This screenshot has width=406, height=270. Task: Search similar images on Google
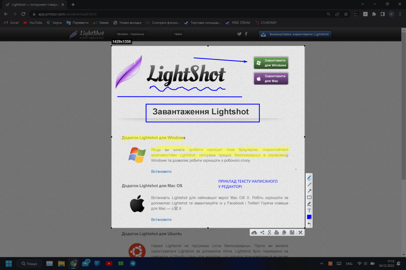coord(269,232)
